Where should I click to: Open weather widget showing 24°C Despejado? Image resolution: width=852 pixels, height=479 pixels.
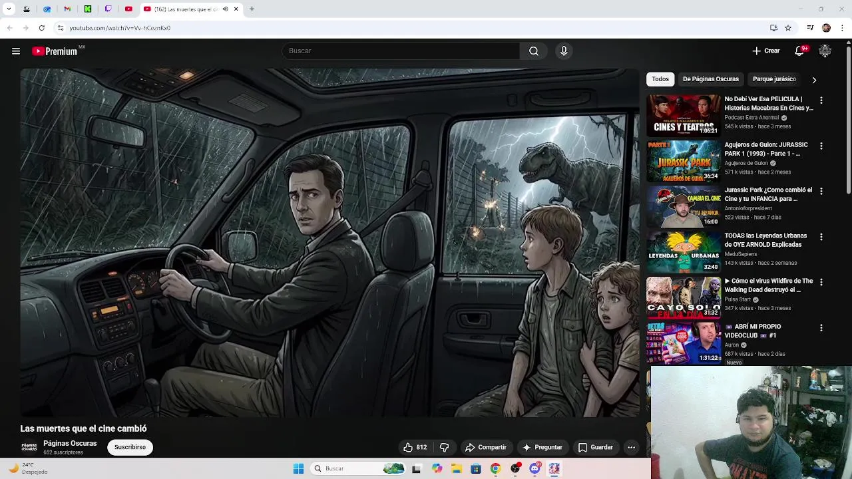[x=28, y=468]
